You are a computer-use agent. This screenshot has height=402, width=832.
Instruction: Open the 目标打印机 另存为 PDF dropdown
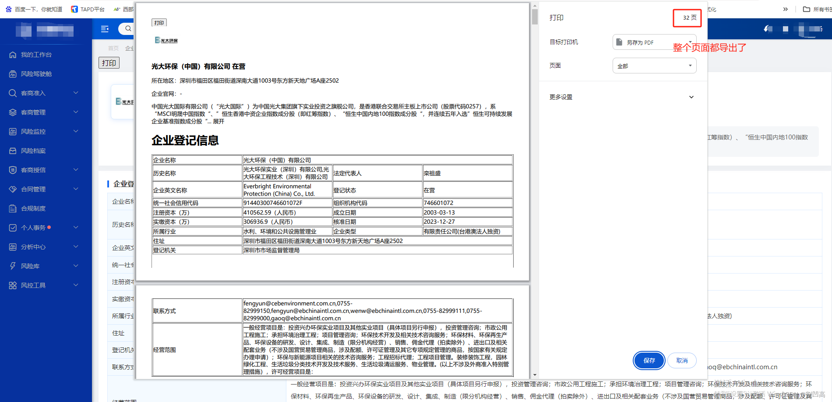pos(654,42)
